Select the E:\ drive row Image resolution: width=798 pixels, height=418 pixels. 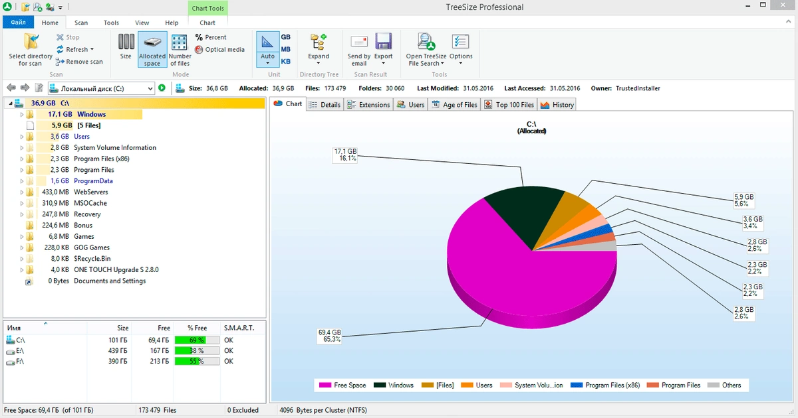tap(134, 350)
